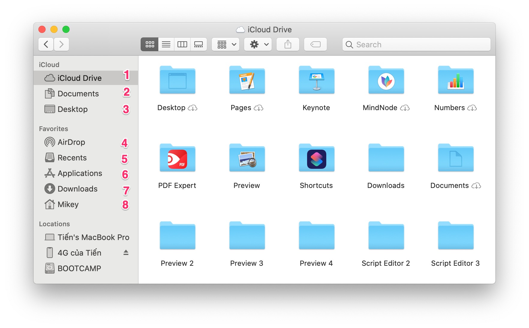The width and height of the screenshot is (529, 328).
Task: Click the cloud download icon next to Pages
Action: coord(259,108)
